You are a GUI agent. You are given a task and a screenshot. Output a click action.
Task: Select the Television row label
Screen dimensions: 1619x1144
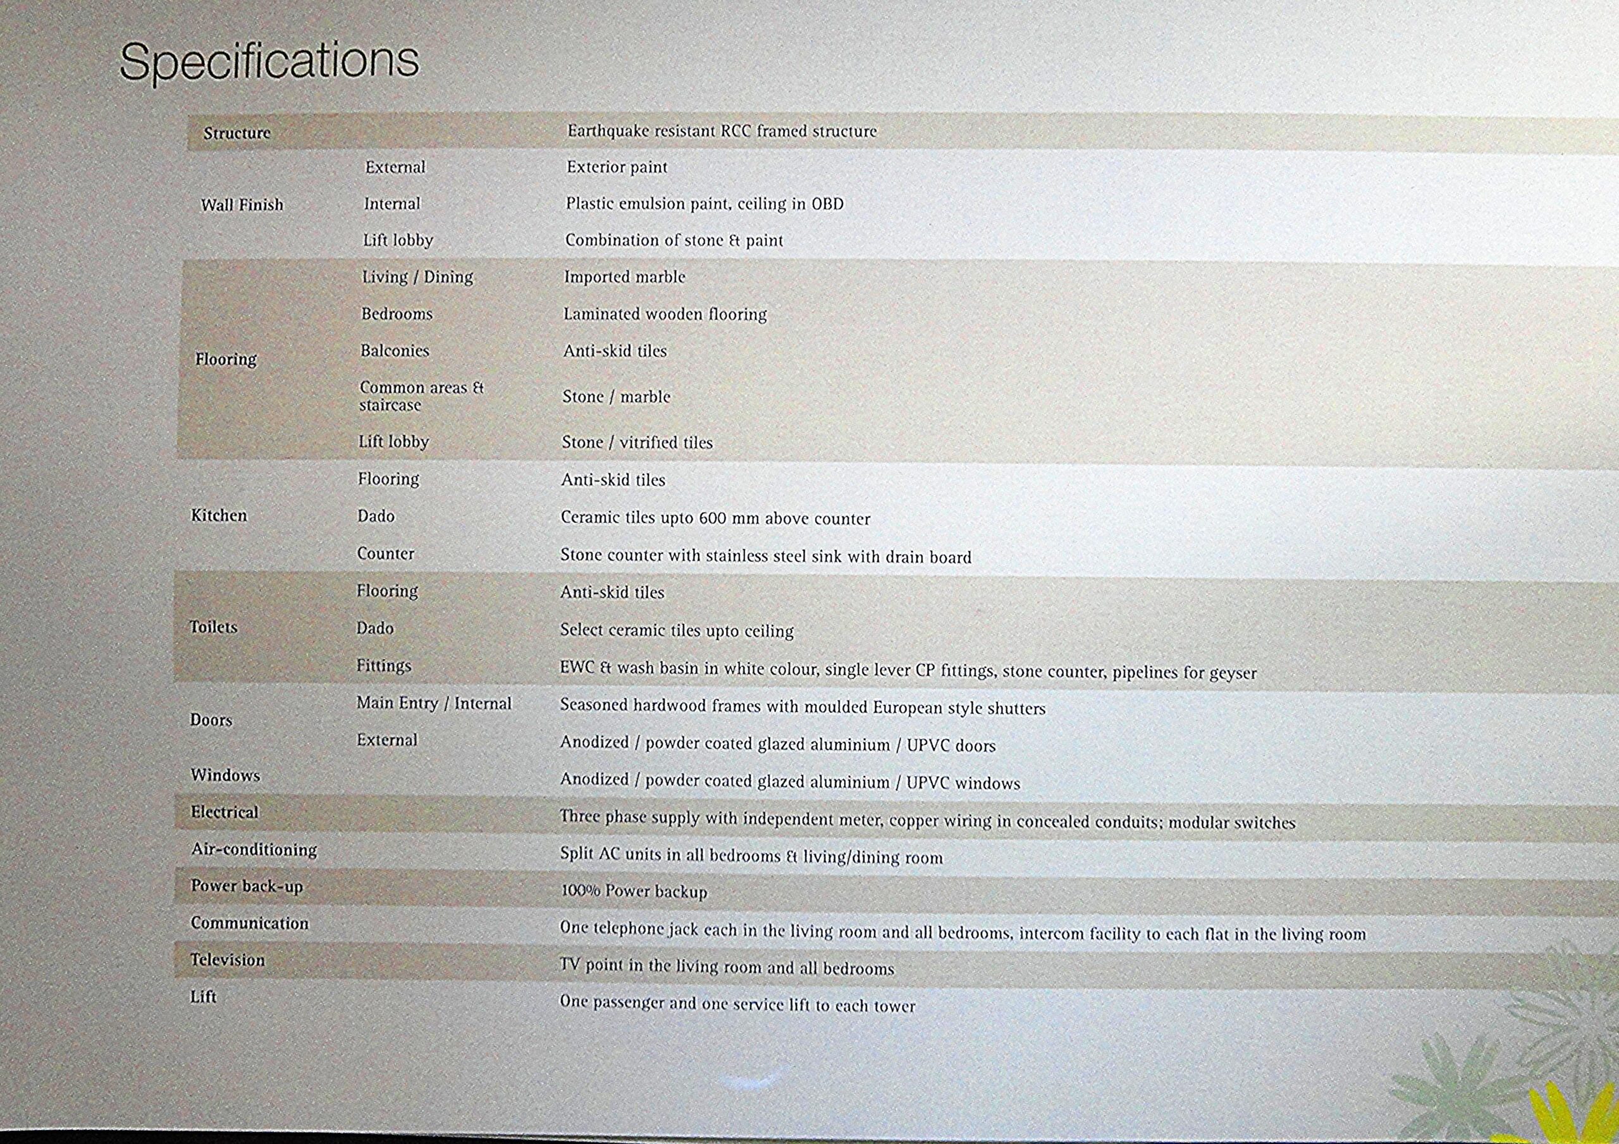tap(227, 960)
